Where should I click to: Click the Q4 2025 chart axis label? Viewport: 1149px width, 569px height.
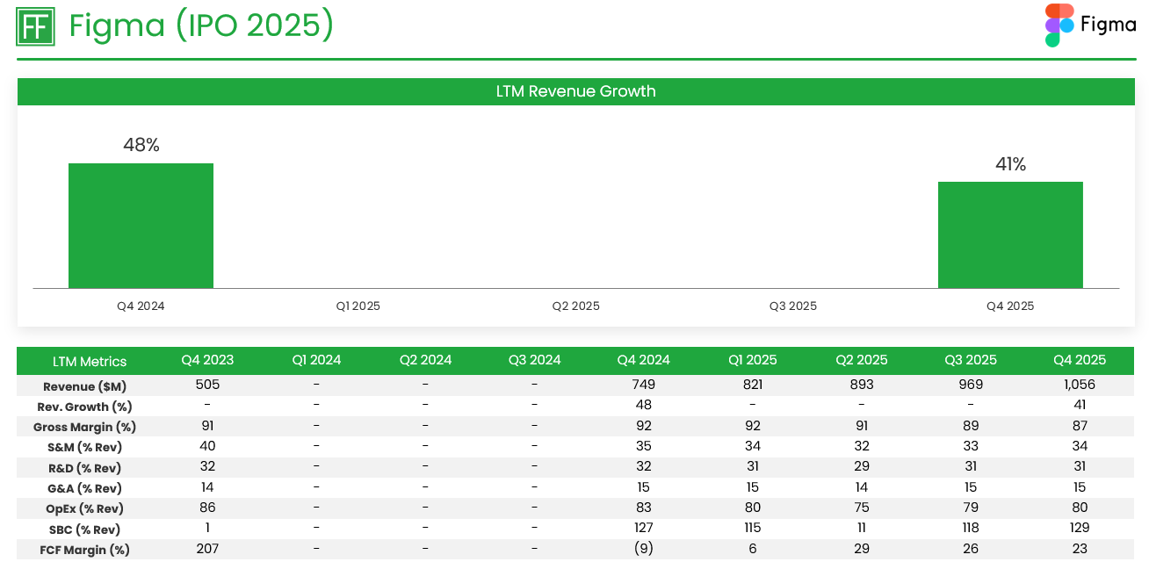click(1010, 306)
